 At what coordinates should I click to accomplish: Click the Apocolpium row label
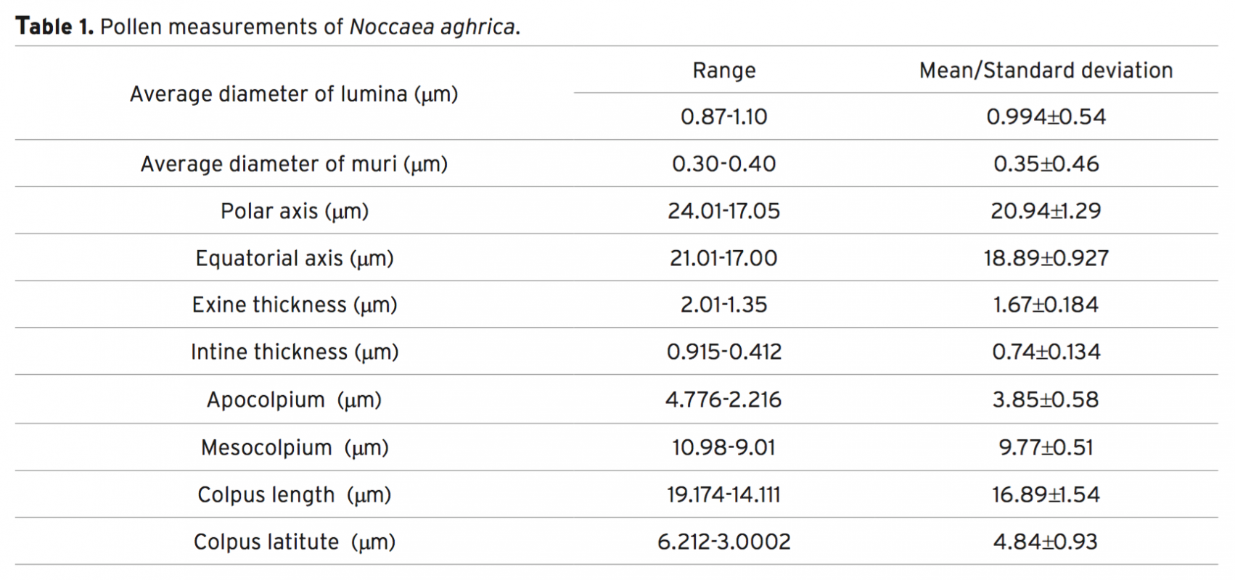point(294,399)
